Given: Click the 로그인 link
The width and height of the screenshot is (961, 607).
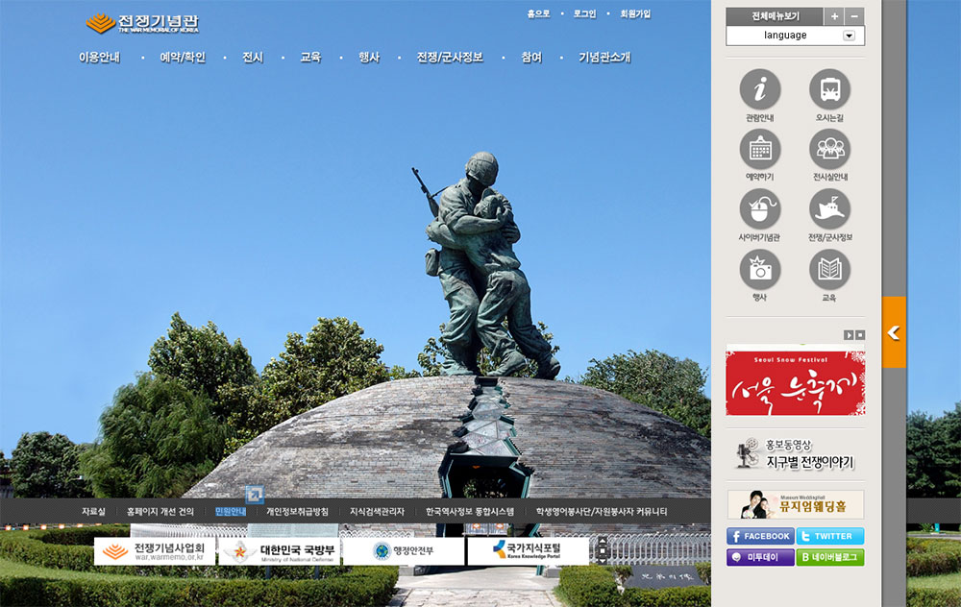Looking at the screenshot, I should [x=584, y=13].
